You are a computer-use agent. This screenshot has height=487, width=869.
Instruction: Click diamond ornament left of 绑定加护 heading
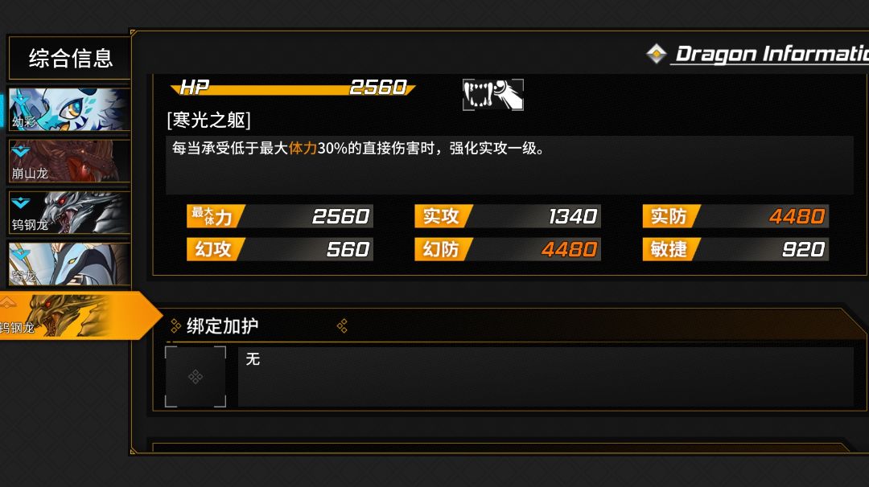(x=175, y=326)
